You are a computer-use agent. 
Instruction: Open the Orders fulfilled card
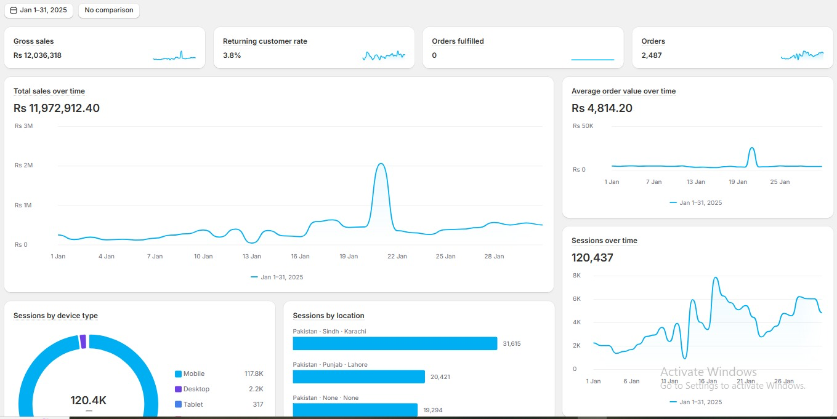click(524, 48)
